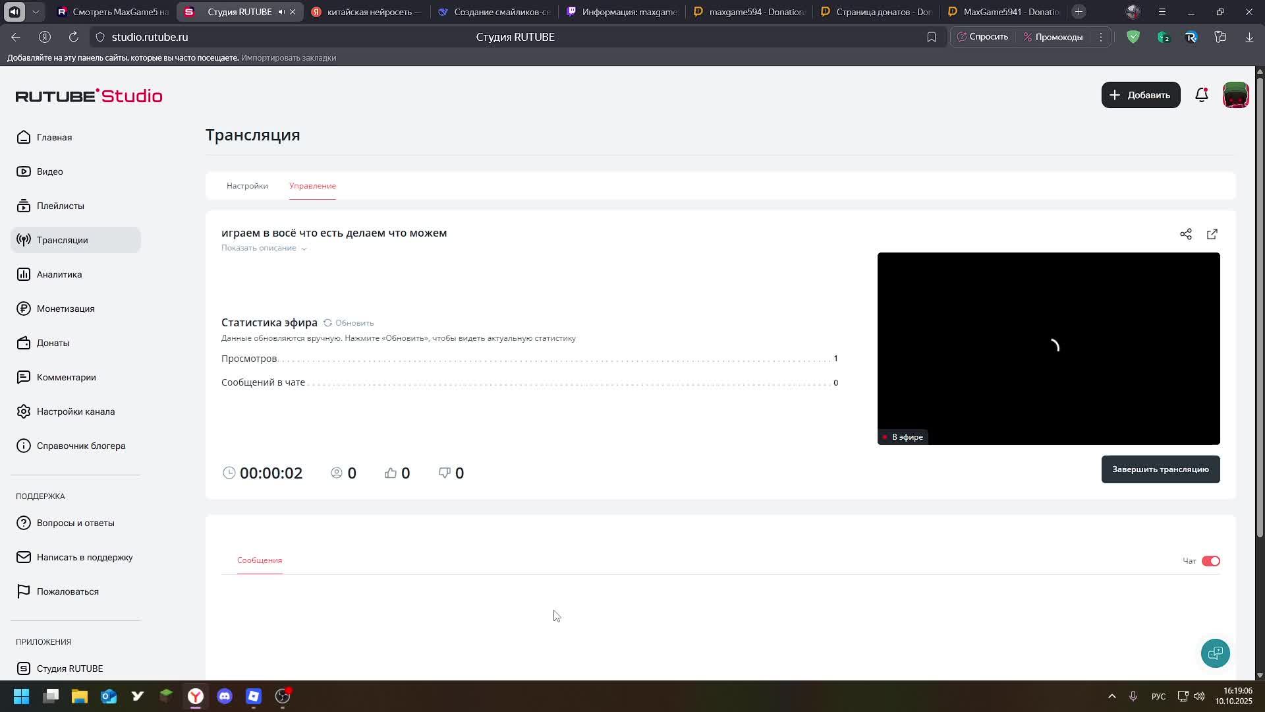Switch to the Настройки tab
This screenshot has width=1265, height=712.
247,186
